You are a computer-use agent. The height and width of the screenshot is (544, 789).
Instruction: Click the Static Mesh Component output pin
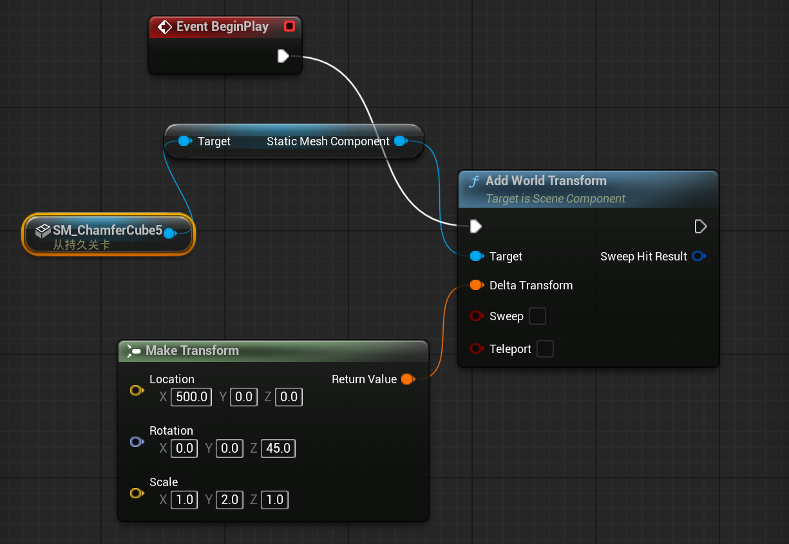pos(400,141)
